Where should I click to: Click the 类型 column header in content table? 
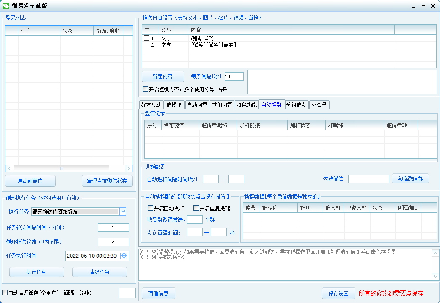click(x=173, y=30)
